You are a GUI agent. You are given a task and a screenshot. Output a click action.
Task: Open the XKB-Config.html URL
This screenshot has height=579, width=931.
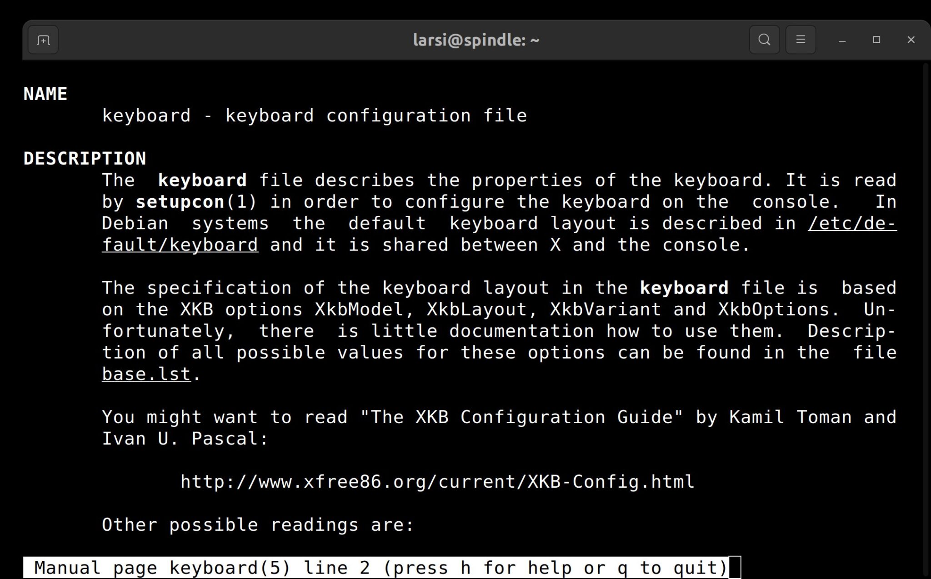tap(436, 482)
